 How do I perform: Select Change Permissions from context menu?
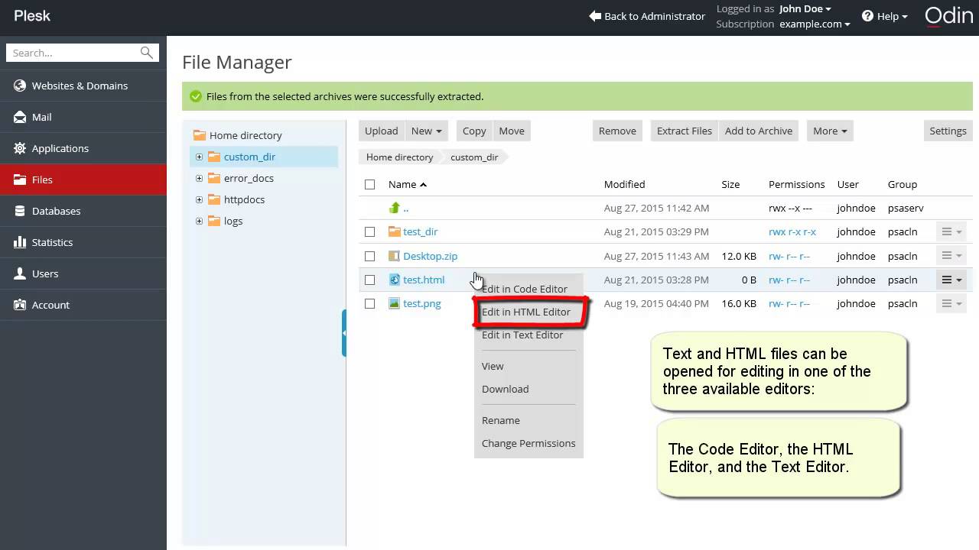click(529, 443)
